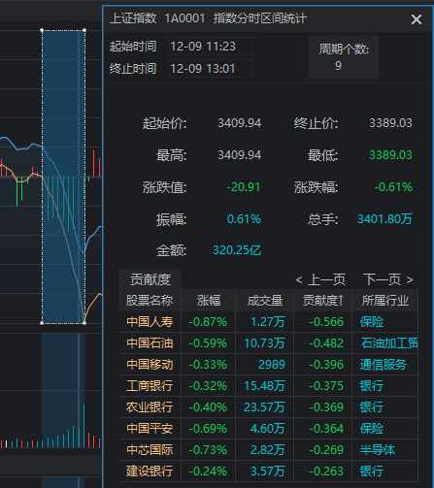
Task: Click the top-right handle of chart selection
Action: (84, 30)
